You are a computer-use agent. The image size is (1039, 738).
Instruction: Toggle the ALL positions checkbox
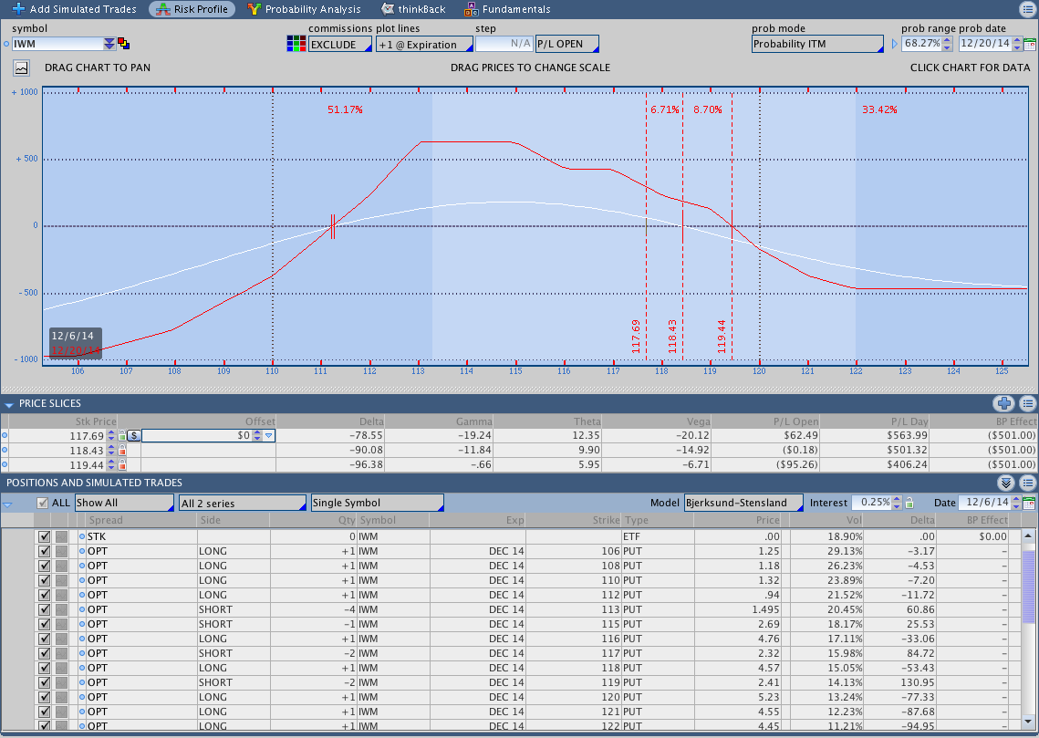point(42,503)
